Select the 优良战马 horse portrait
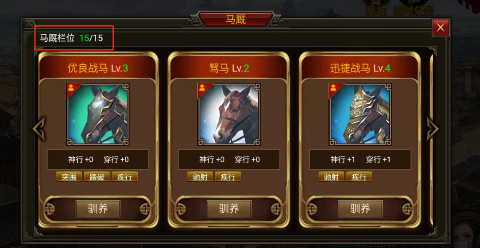Viewport: 480px width, 248px height. [x=98, y=114]
